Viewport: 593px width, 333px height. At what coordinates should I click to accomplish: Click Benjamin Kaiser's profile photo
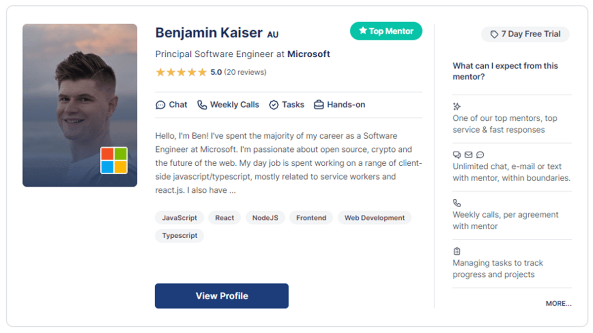pos(80,105)
